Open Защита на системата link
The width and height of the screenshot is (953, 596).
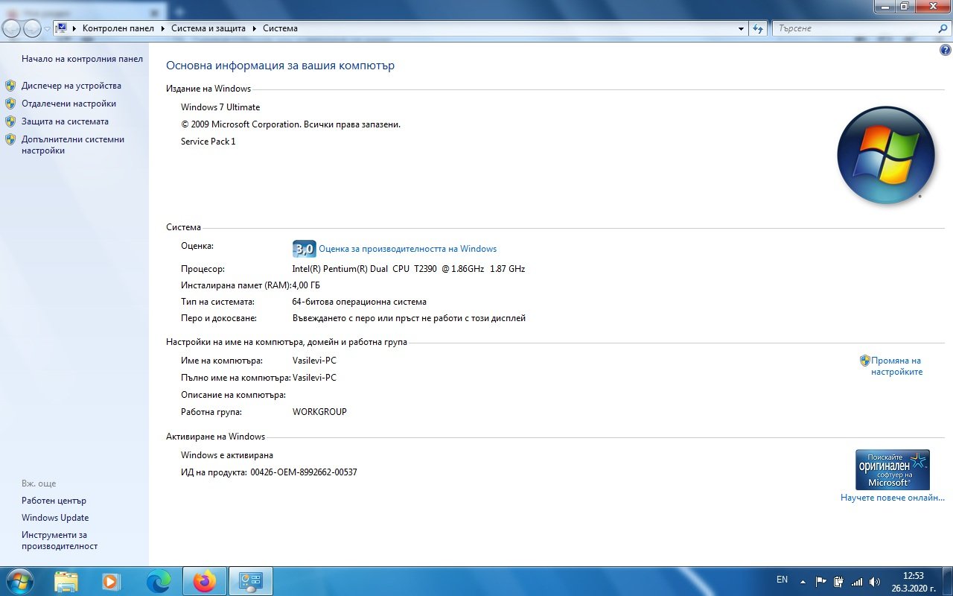coord(65,121)
